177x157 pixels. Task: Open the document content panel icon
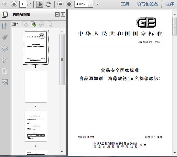5,71
